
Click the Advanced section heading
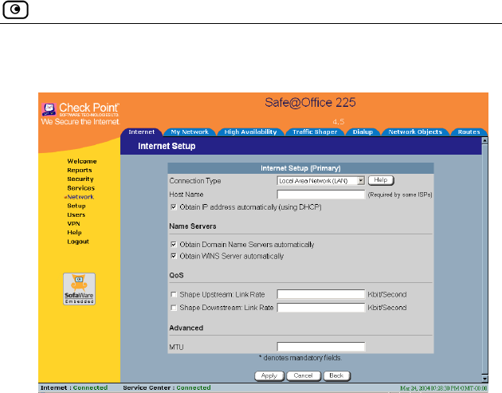click(x=186, y=328)
